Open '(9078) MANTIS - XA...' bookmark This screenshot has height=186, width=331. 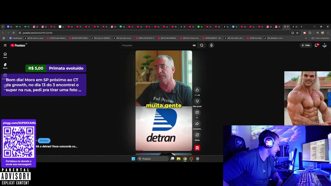click(x=212, y=38)
